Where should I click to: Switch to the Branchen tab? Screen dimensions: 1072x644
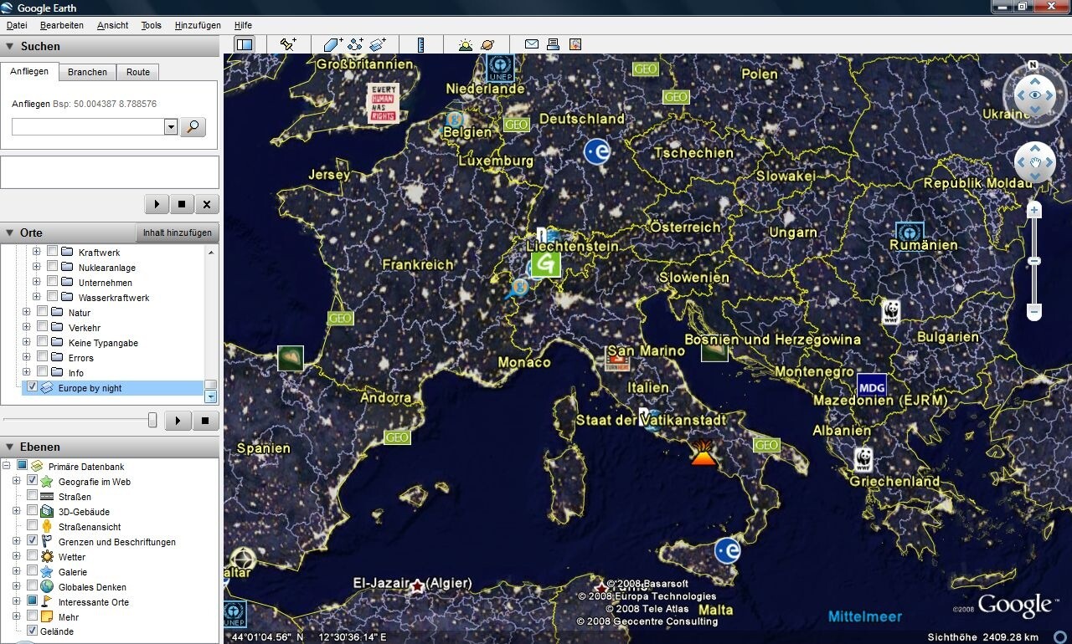(88, 72)
